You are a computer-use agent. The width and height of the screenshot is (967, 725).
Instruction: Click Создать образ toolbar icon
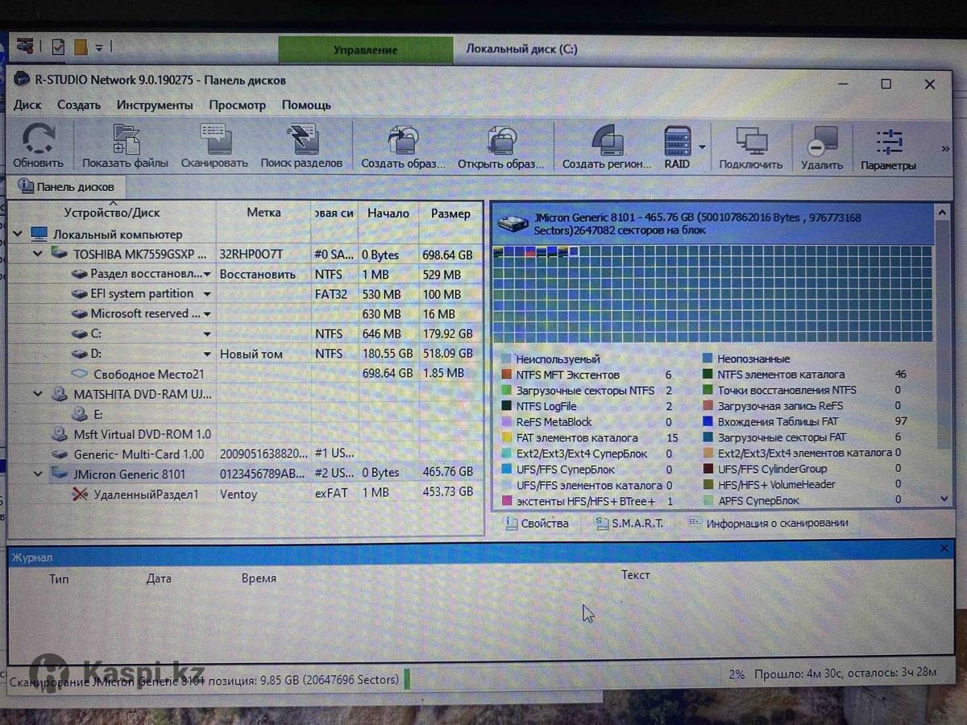(403, 142)
